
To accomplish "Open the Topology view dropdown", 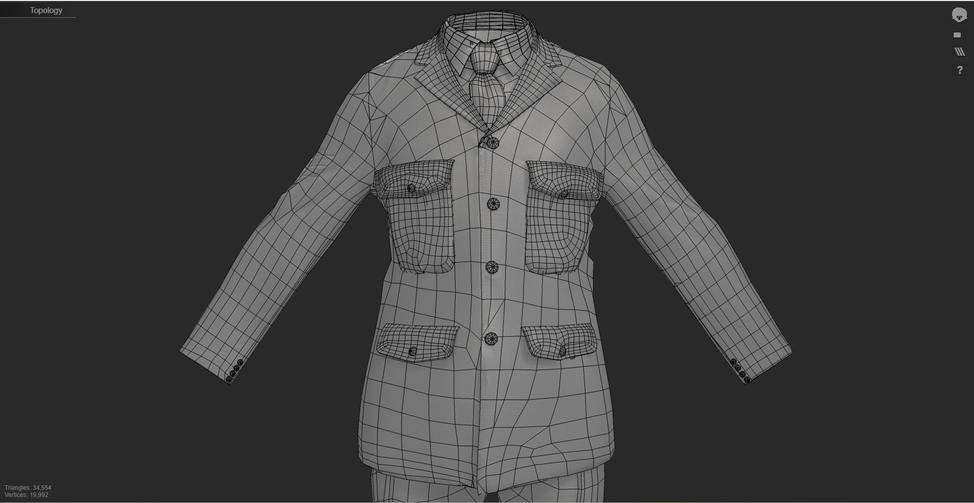I will [38, 10].
